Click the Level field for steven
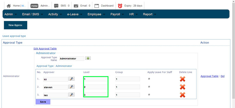The width and height of the screenshot is (235, 108). pyautogui.click(x=96, y=87)
